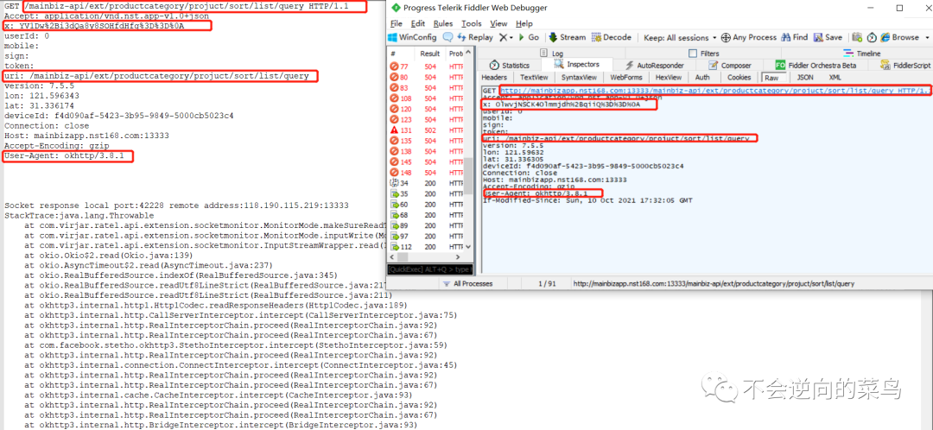This screenshot has height=430, width=933.
Task: Open the Remove sessions X dropdown
Action: point(505,37)
